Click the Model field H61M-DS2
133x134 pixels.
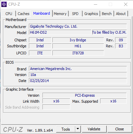click(60, 32)
